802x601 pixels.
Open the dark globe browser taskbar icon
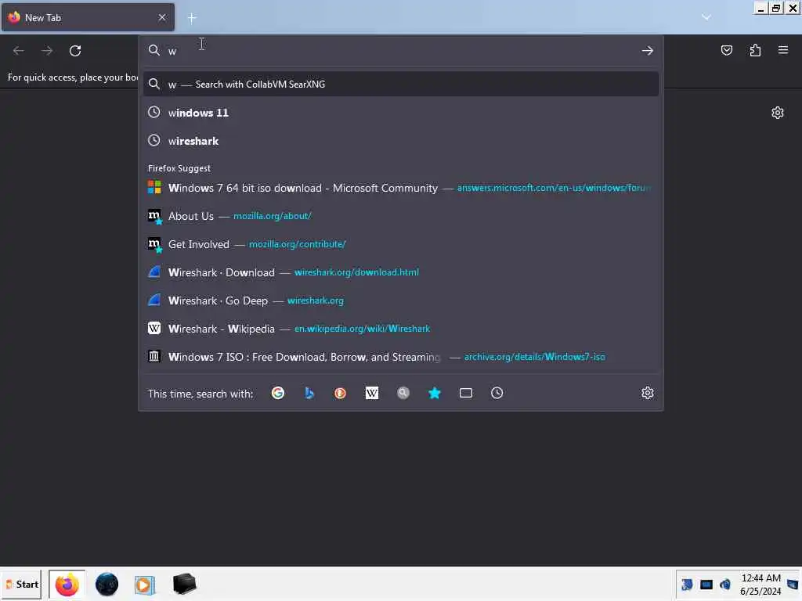click(x=107, y=584)
